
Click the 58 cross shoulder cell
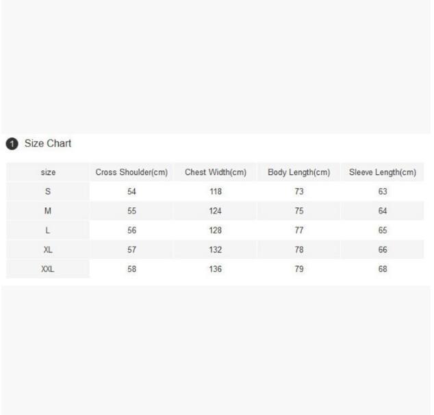coord(131,269)
